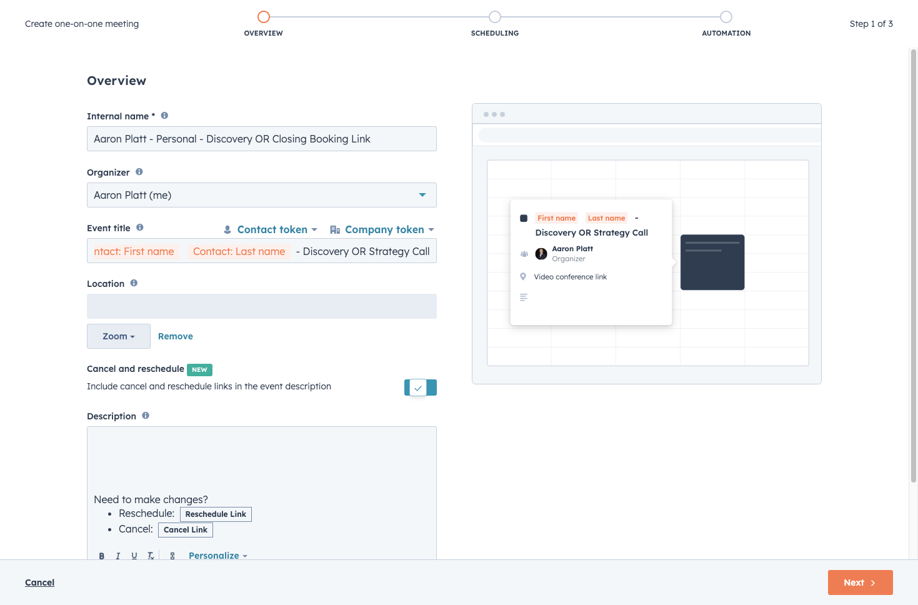Click the 'Step 1 of 3' text

pos(871,24)
